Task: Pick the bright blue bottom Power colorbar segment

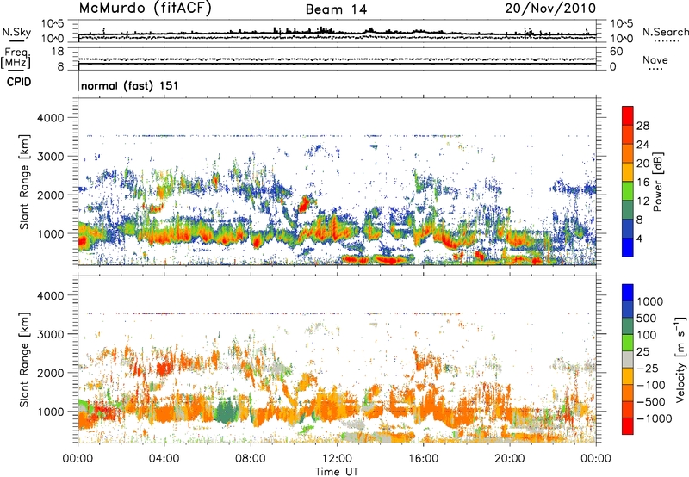Action: tap(628, 247)
